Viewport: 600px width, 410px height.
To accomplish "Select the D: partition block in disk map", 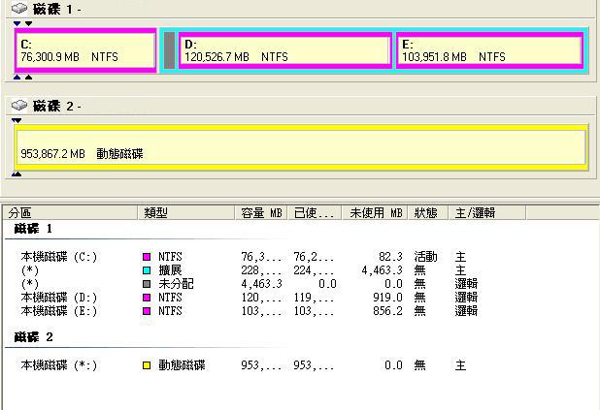I will pos(285,50).
